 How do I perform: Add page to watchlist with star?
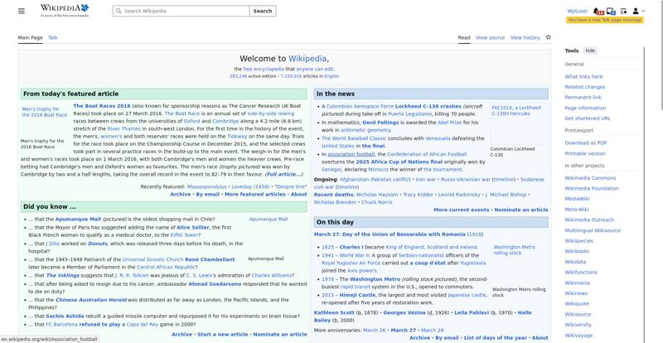coord(548,37)
